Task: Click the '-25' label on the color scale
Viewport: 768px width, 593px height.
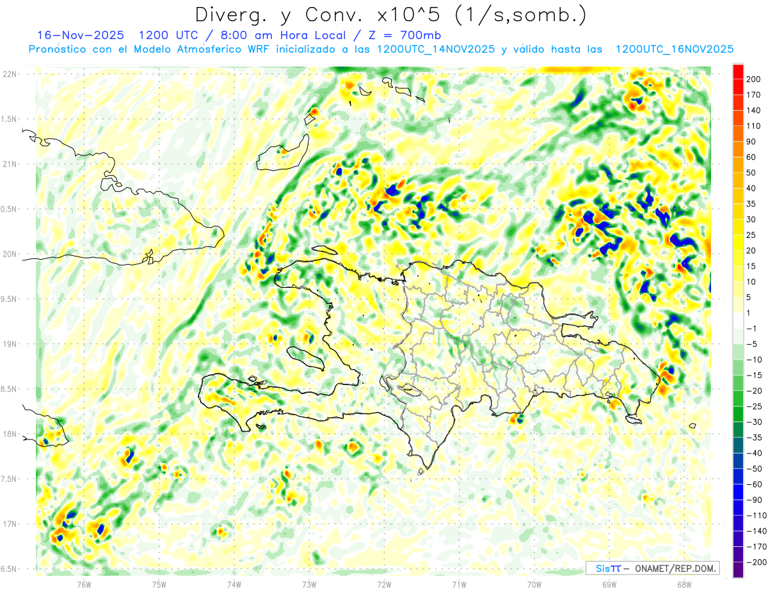Action: 754,406
